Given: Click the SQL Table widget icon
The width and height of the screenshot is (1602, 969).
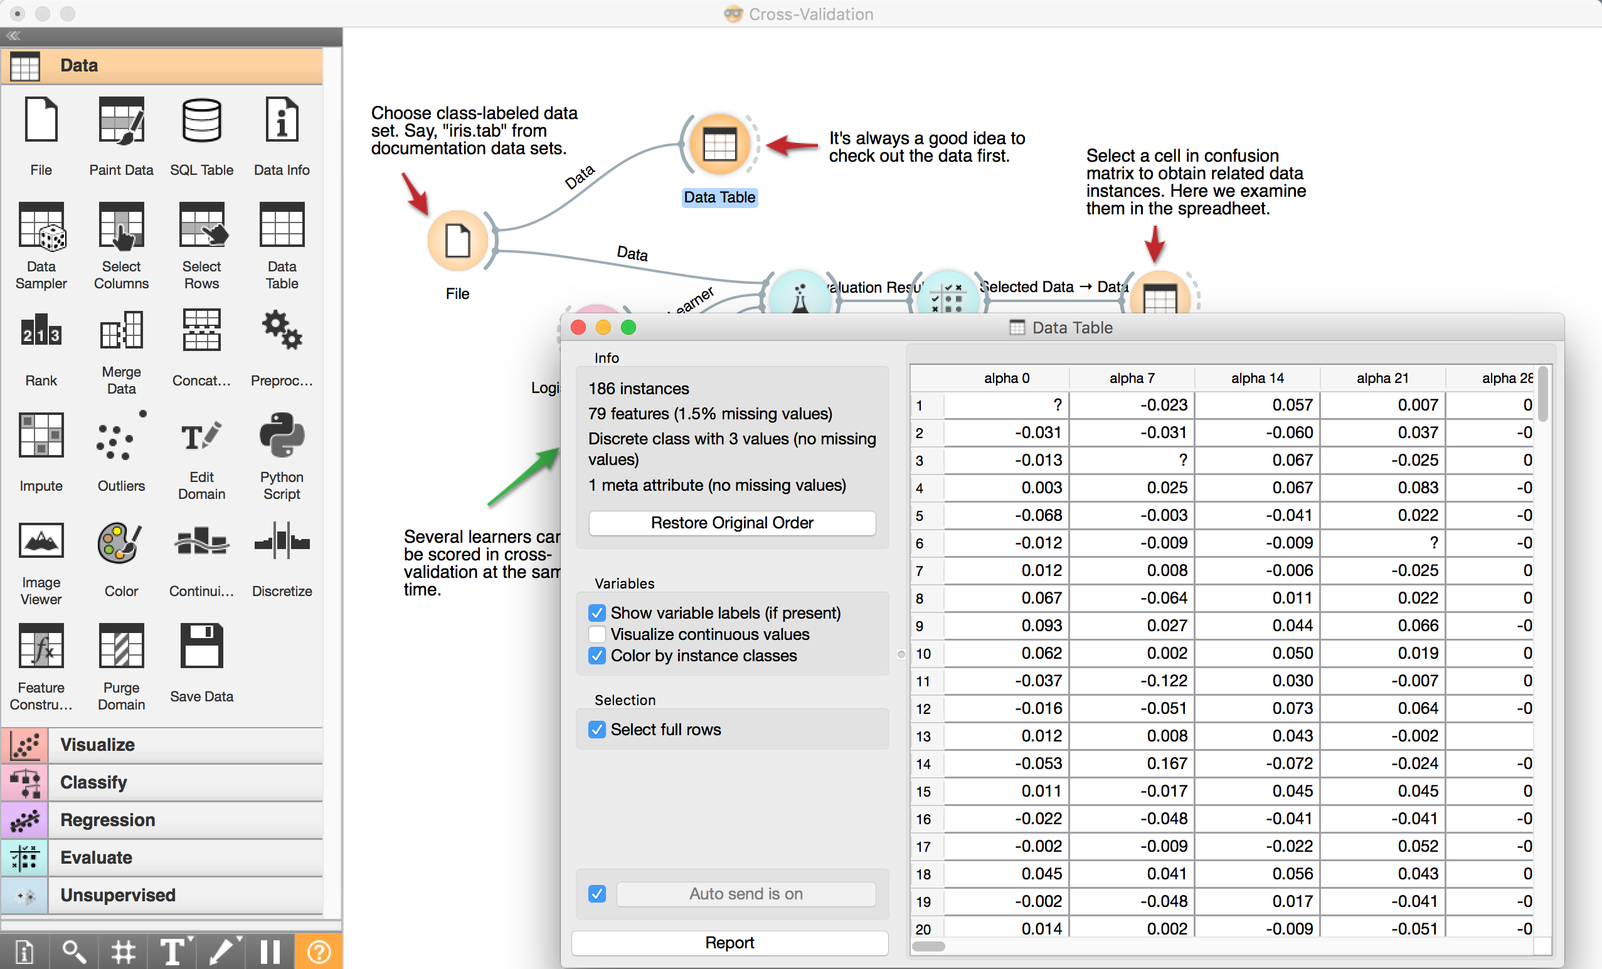Looking at the screenshot, I should click(201, 122).
